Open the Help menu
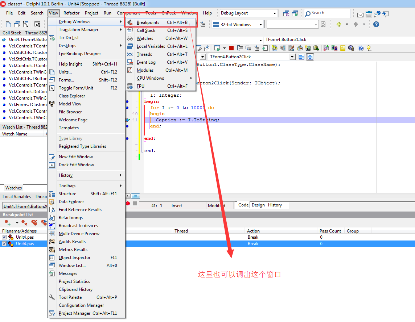415x322 pixels. pyautogui.click(x=207, y=13)
